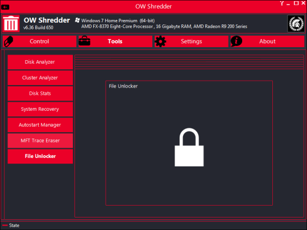Select MFT Trace Eraser

[40, 141]
